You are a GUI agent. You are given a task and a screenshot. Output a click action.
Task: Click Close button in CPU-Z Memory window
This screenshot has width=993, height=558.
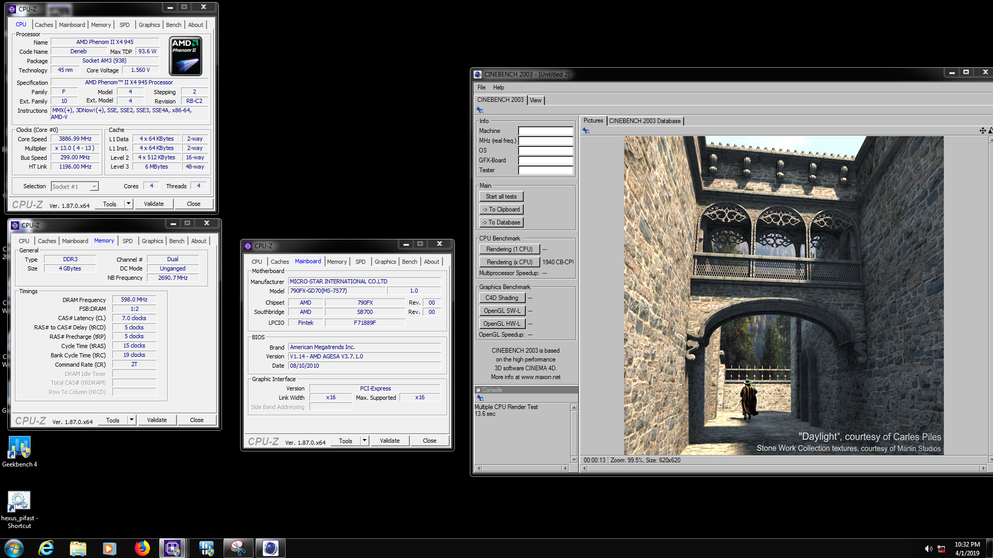(197, 420)
